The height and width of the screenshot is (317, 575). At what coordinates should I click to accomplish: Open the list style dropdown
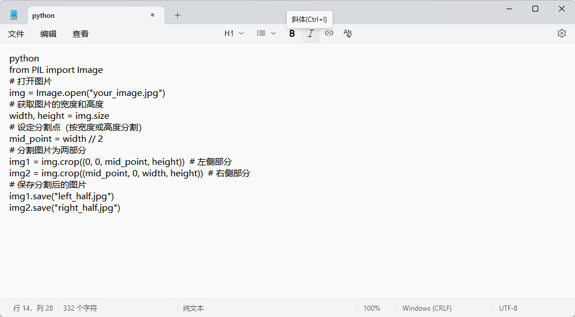click(266, 33)
